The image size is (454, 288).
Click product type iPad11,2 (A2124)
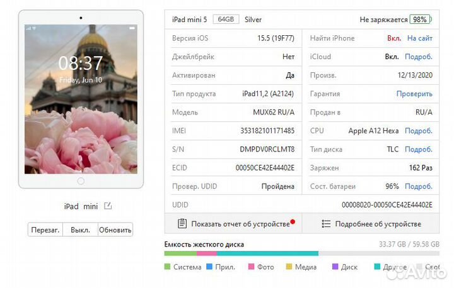[x=268, y=94]
